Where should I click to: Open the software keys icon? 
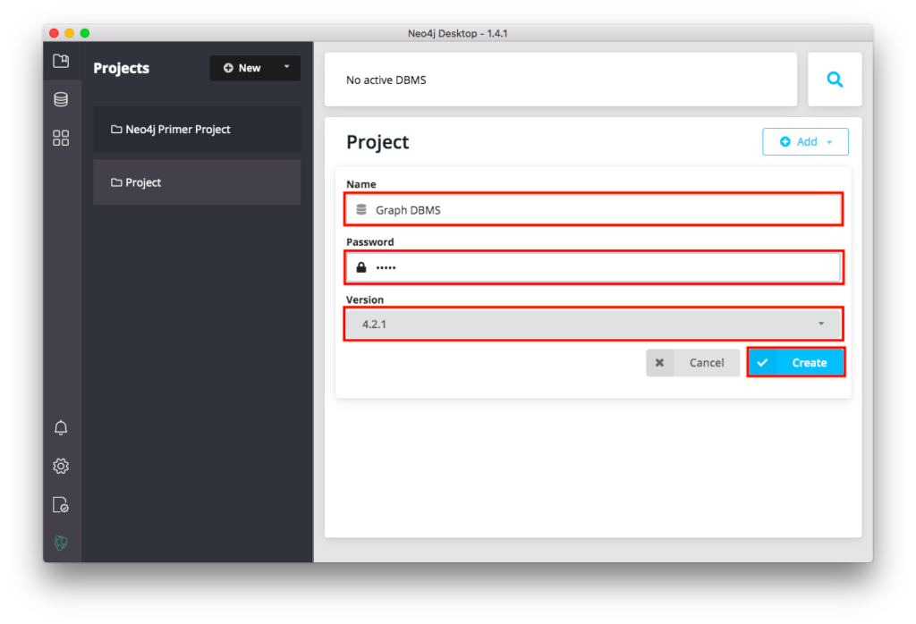(61, 505)
